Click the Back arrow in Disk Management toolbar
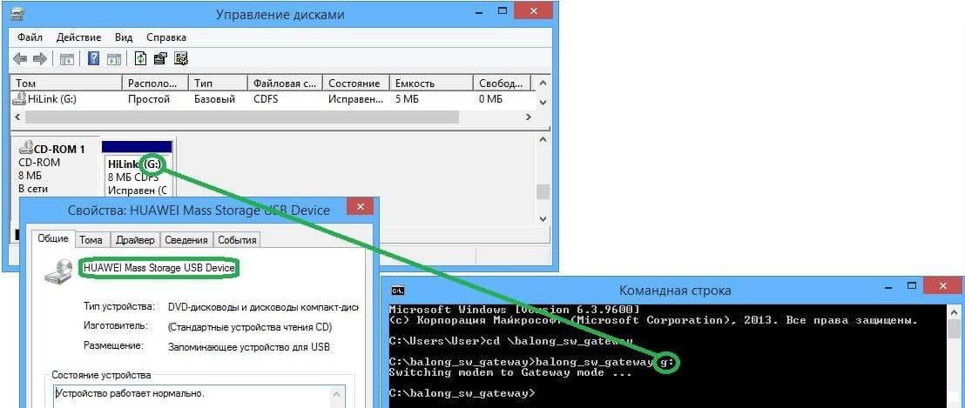Image resolution: width=965 pixels, height=408 pixels. [x=19, y=59]
